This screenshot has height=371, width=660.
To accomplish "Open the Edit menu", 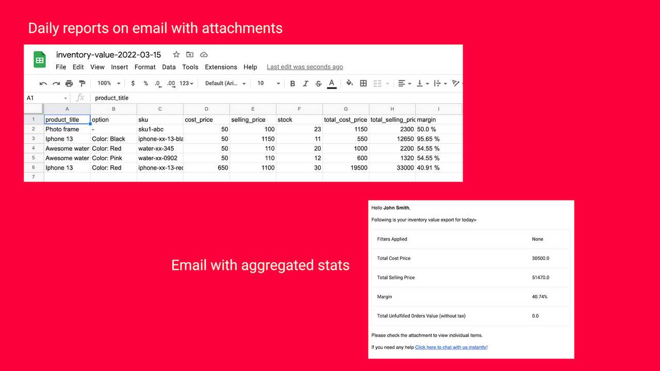I will [78, 67].
